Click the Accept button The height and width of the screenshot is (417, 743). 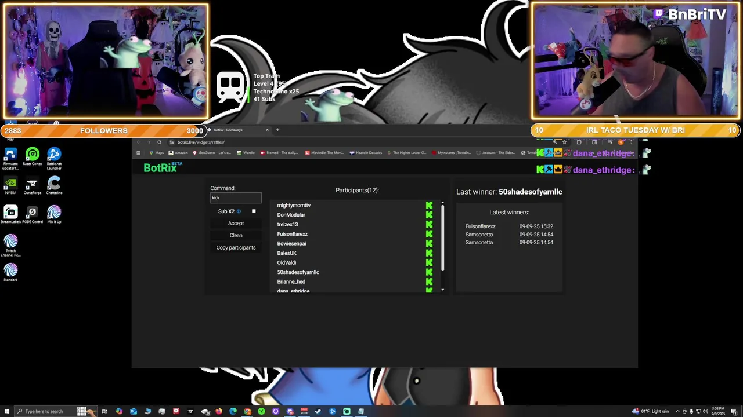click(x=236, y=224)
